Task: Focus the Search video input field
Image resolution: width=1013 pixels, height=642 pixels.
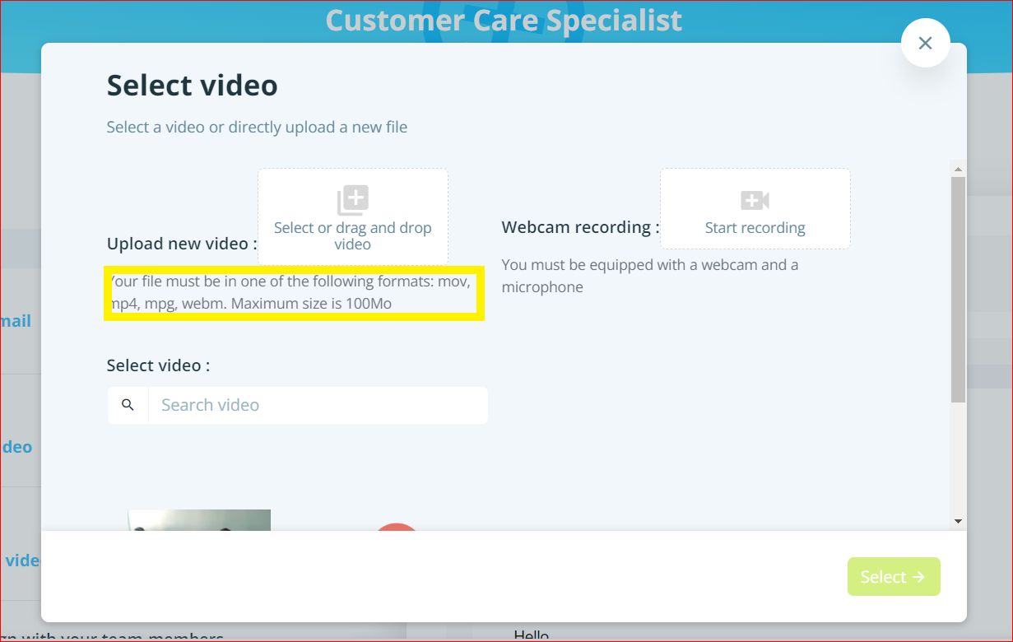Action: 318,405
